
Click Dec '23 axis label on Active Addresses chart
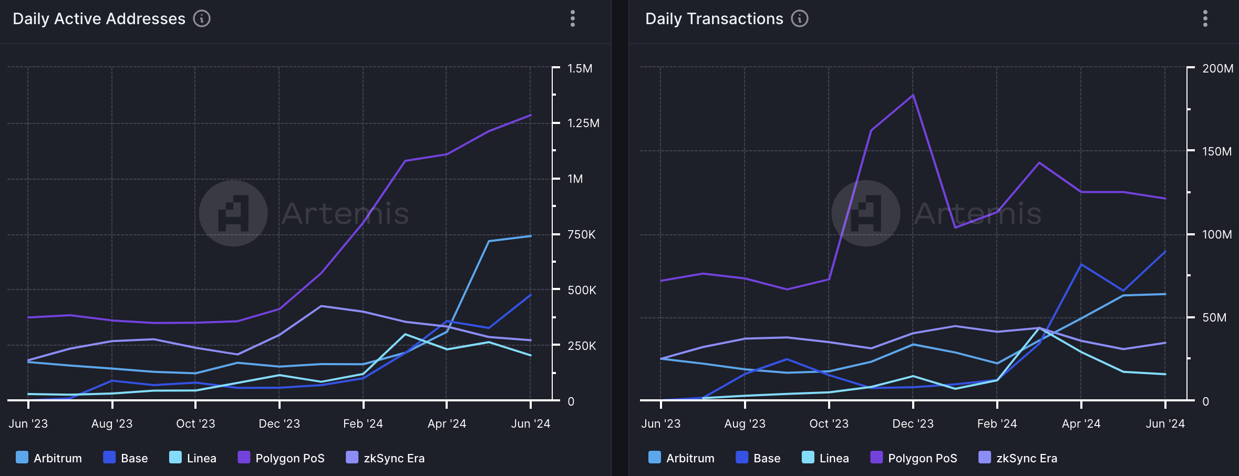point(280,423)
